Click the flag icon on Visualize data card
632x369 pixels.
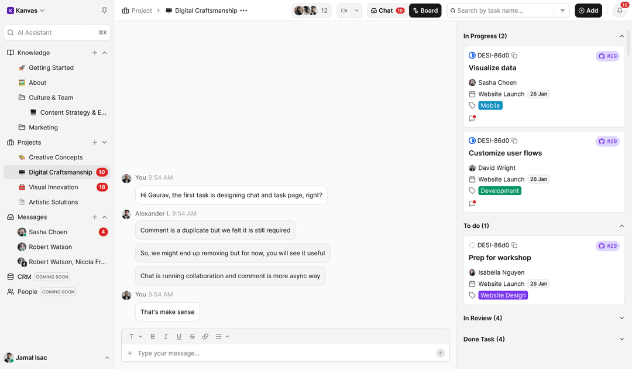[472, 118]
